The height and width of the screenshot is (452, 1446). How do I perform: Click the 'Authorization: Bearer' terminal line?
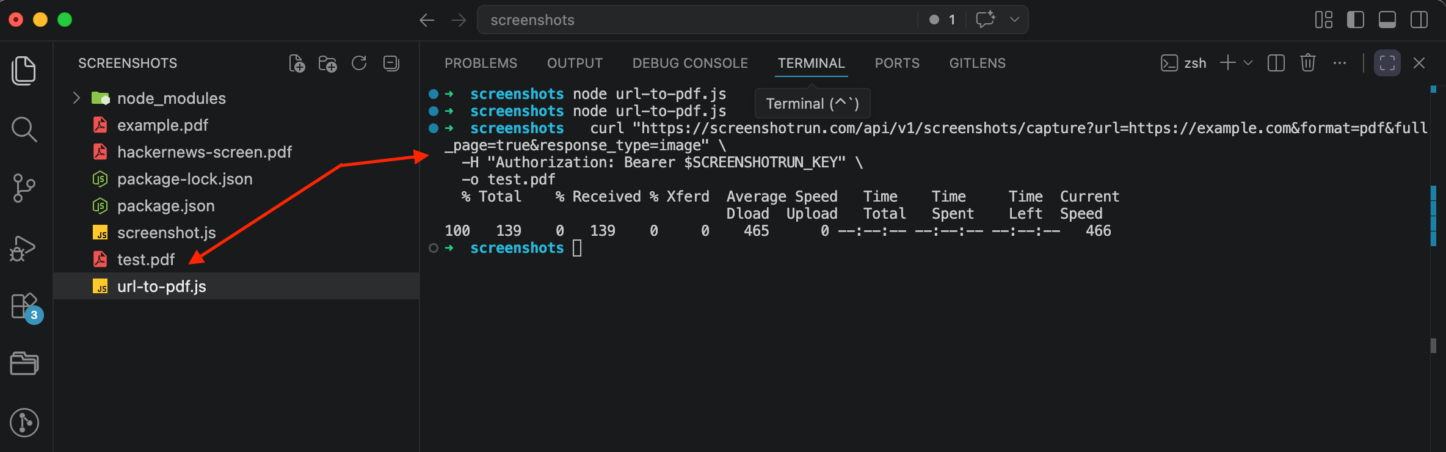click(662, 162)
